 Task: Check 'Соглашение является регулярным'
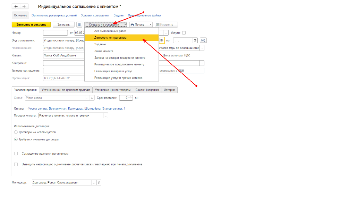point(16,153)
